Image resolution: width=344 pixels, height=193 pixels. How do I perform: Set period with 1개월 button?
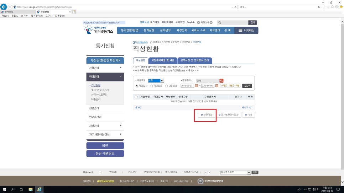[x=230, y=86]
